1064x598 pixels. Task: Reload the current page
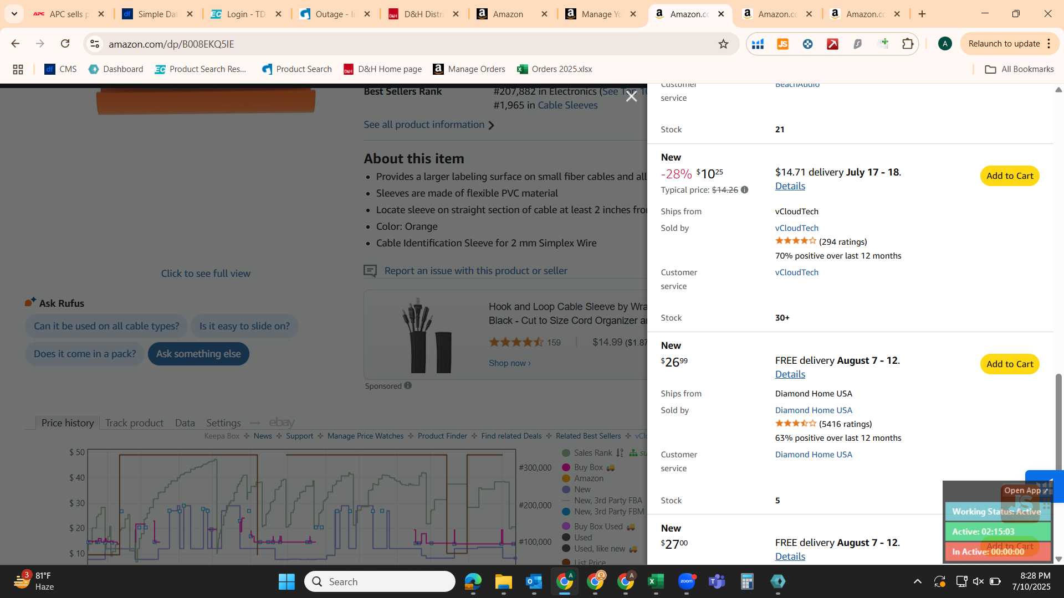point(65,43)
